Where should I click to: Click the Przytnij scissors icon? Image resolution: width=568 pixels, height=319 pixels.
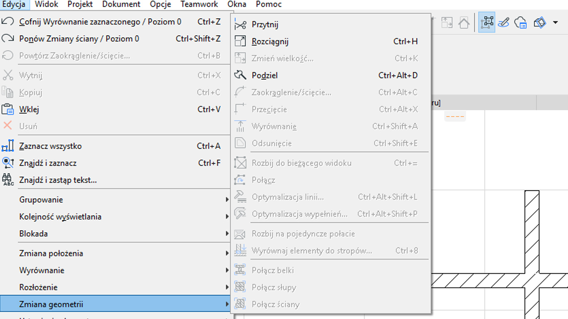(240, 25)
